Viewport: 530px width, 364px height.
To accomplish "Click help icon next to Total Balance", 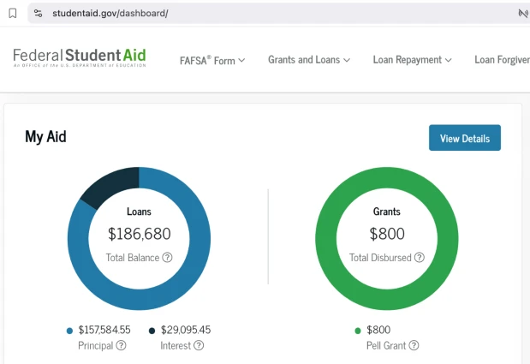I will pos(167,257).
